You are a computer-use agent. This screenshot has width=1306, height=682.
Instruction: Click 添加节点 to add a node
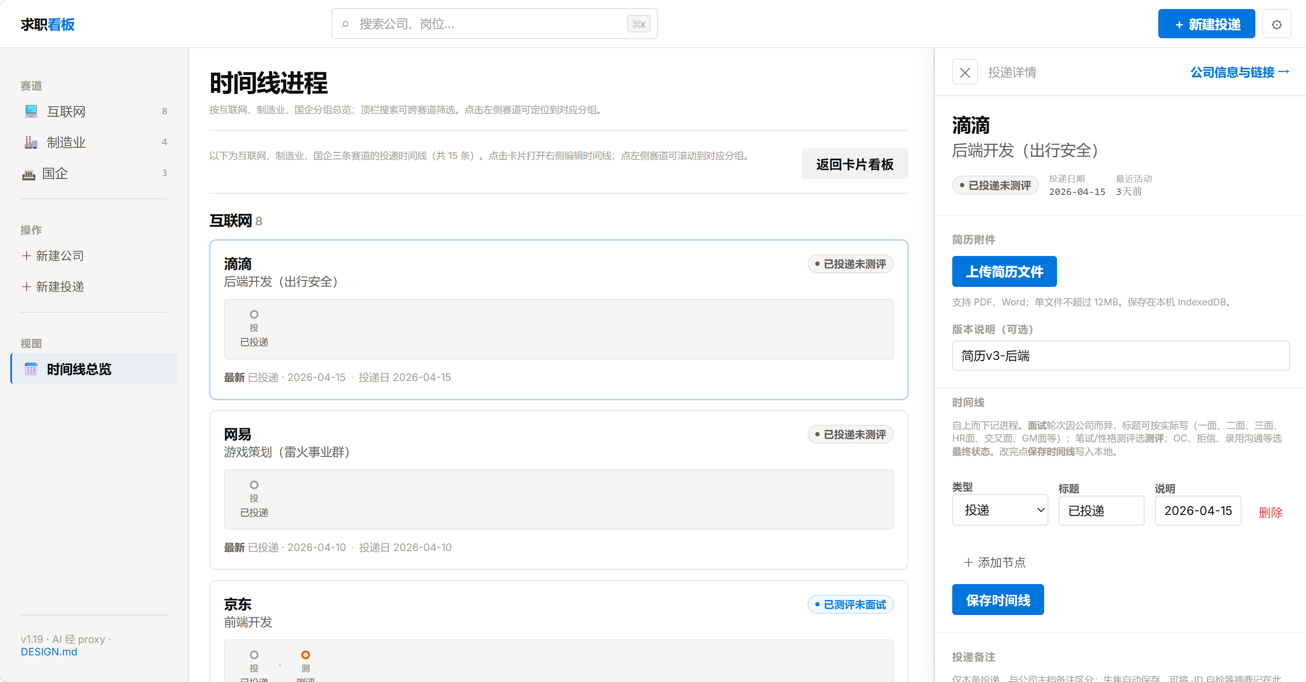[x=994, y=562]
